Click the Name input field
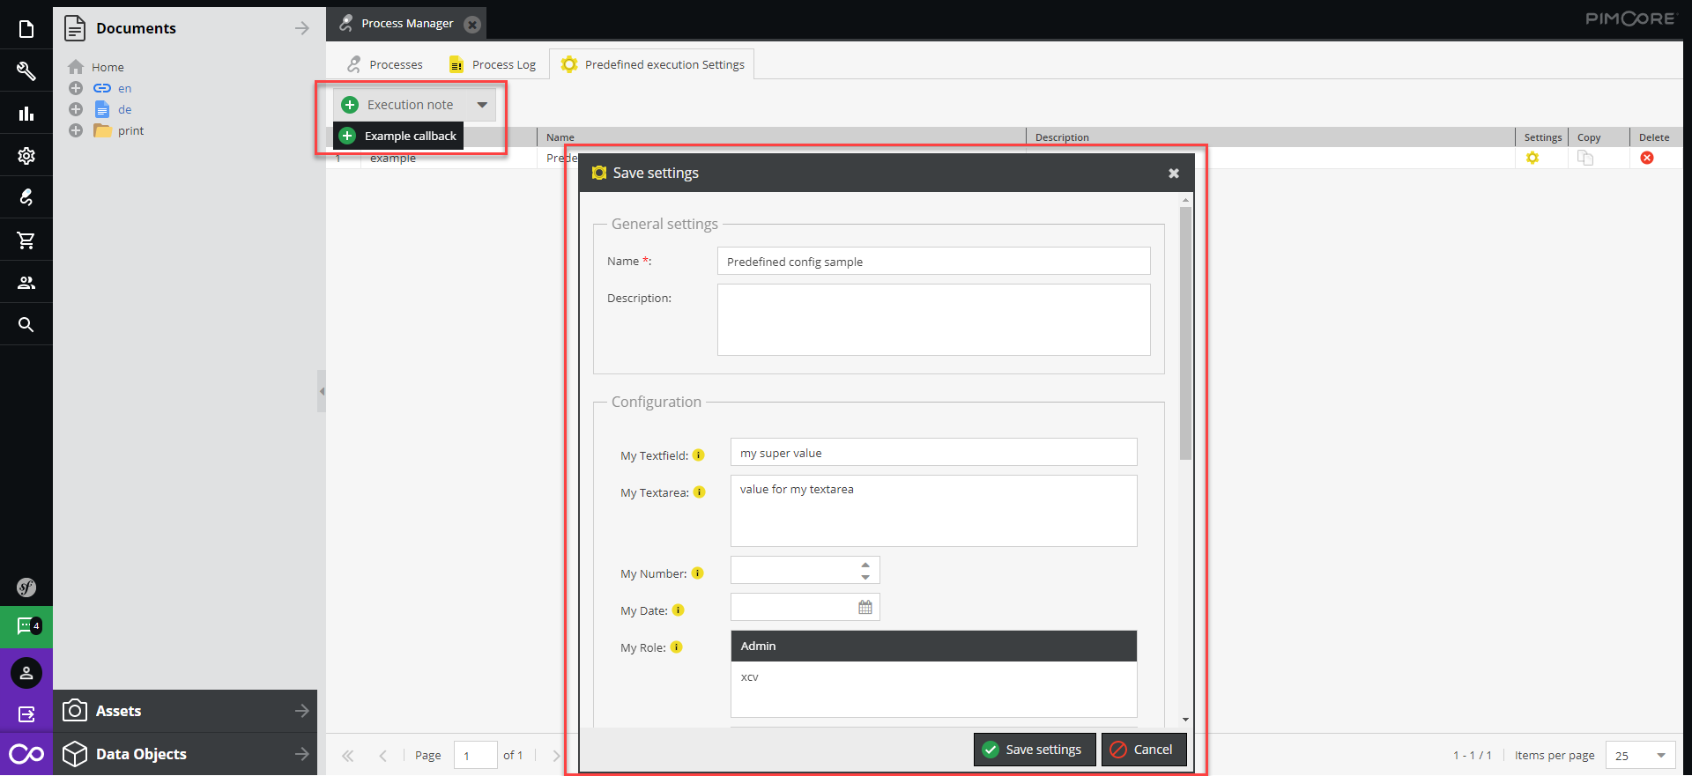This screenshot has width=1692, height=776. pos(933,262)
